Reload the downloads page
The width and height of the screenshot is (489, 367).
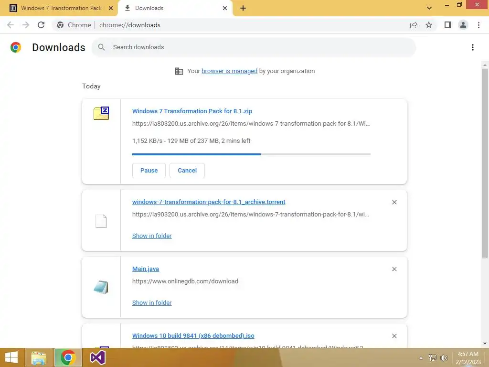click(x=41, y=25)
